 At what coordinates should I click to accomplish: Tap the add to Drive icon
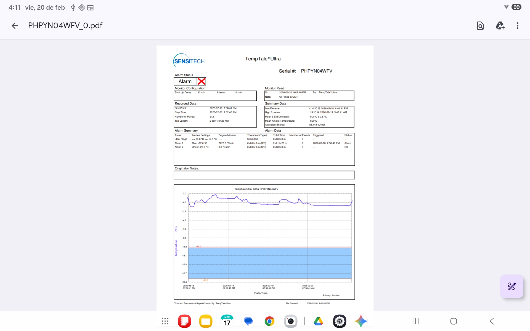(x=500, y=26)
